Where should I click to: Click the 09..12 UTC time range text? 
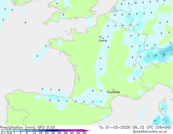tap(143, 127)
